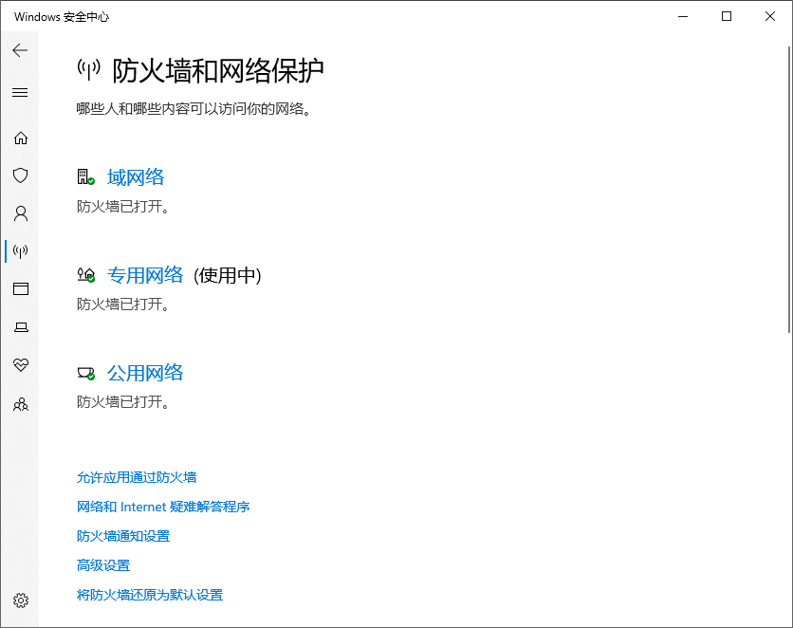793x628 pixels.
Task: Click the 防火墙和网络保护 page heading
Action: tap(218, 70)
